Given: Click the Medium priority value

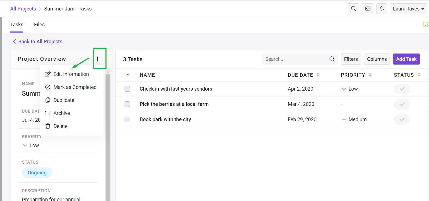Looking at the screenshot, I should pyautogui.click(x=354, y=119).
